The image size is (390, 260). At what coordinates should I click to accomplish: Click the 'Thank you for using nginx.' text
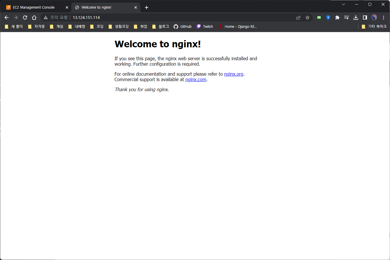coord(142,89)
